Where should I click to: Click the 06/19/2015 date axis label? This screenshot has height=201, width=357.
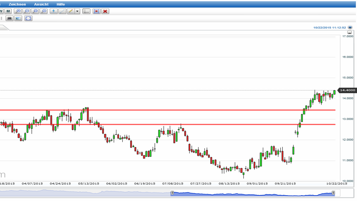[x=145, y=184]
